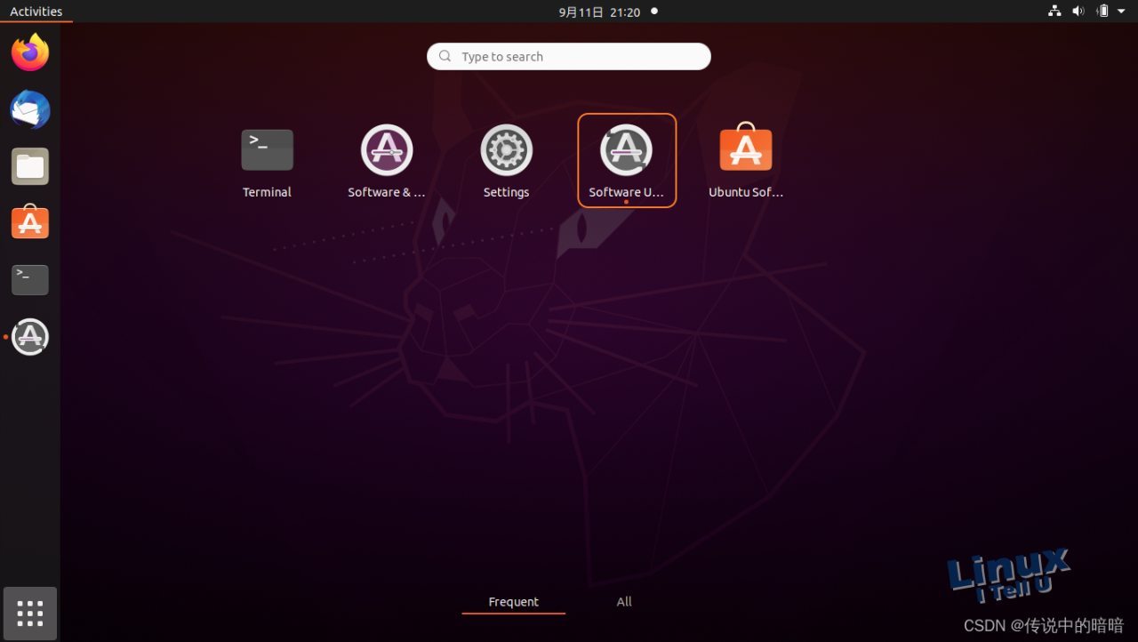The image size is (1138, 642).
Task: Click Ubuntu Software icon in dock
Action: pos(30,223)
